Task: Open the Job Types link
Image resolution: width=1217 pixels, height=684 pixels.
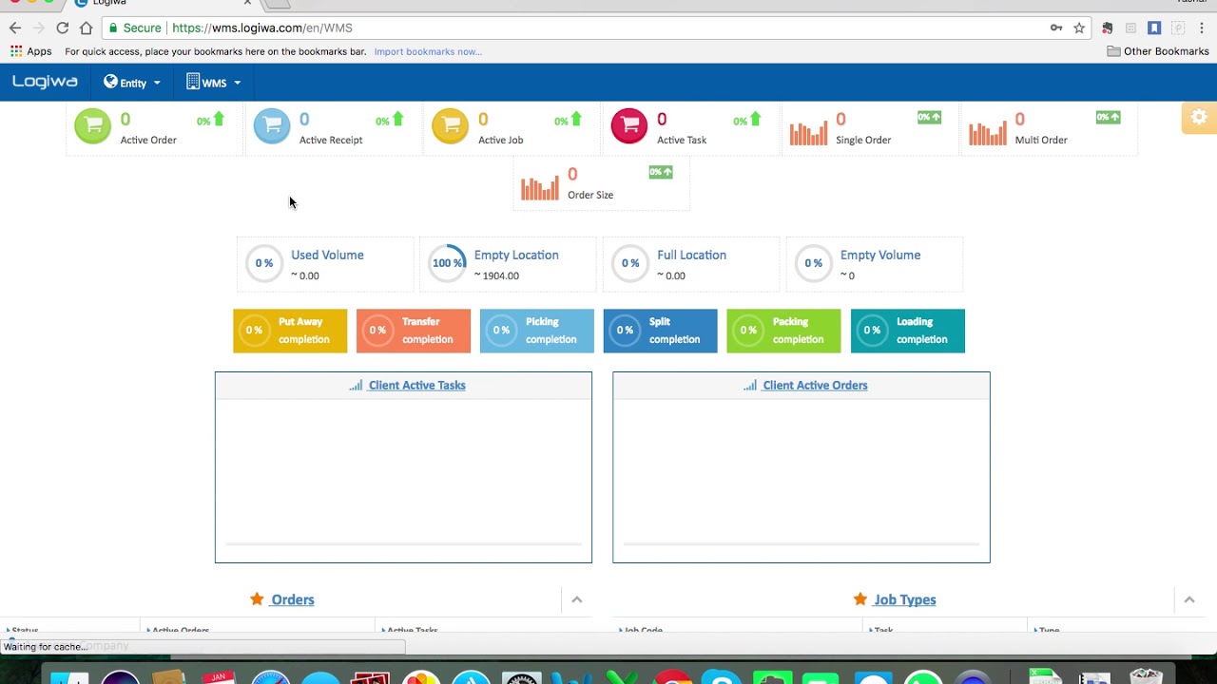Action: (905, 599)
